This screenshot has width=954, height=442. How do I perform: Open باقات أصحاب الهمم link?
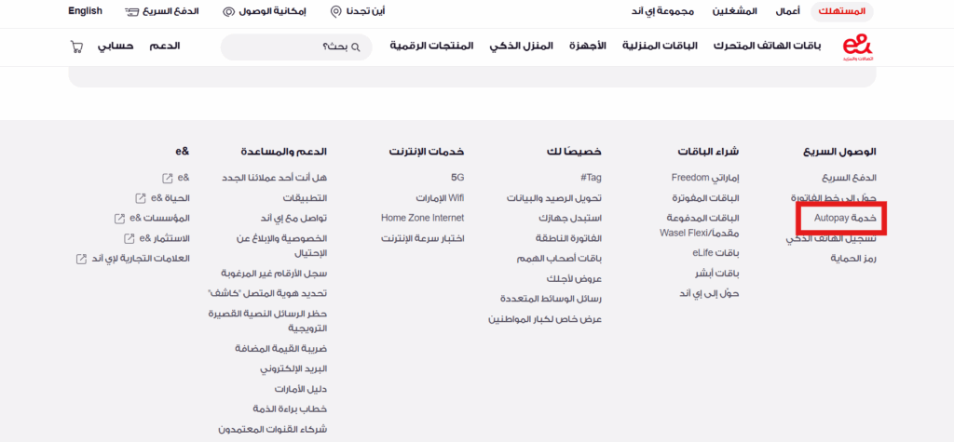click(559, 259)
